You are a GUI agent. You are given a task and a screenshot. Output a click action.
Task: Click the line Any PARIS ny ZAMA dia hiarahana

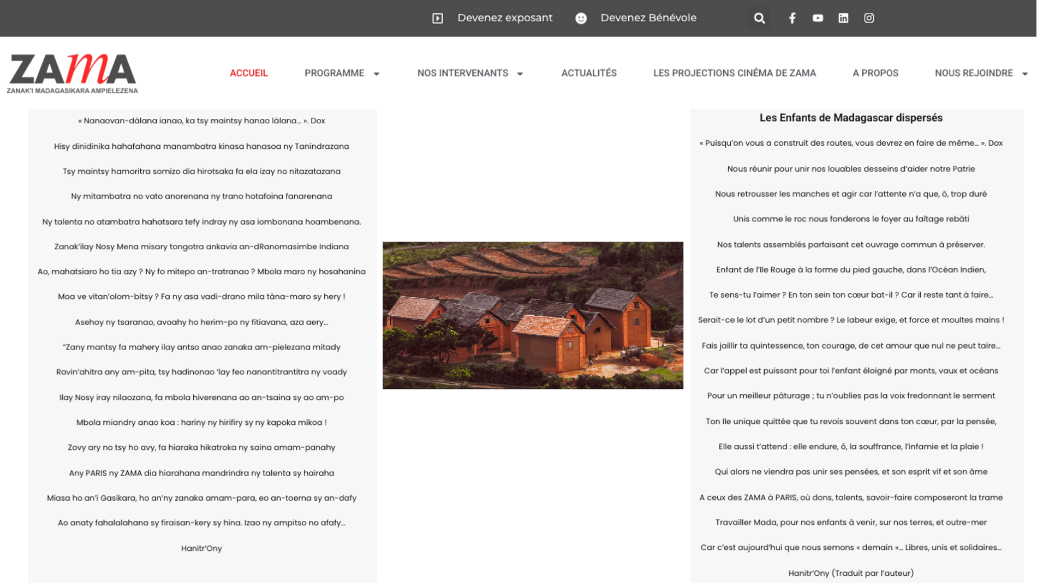201,473
